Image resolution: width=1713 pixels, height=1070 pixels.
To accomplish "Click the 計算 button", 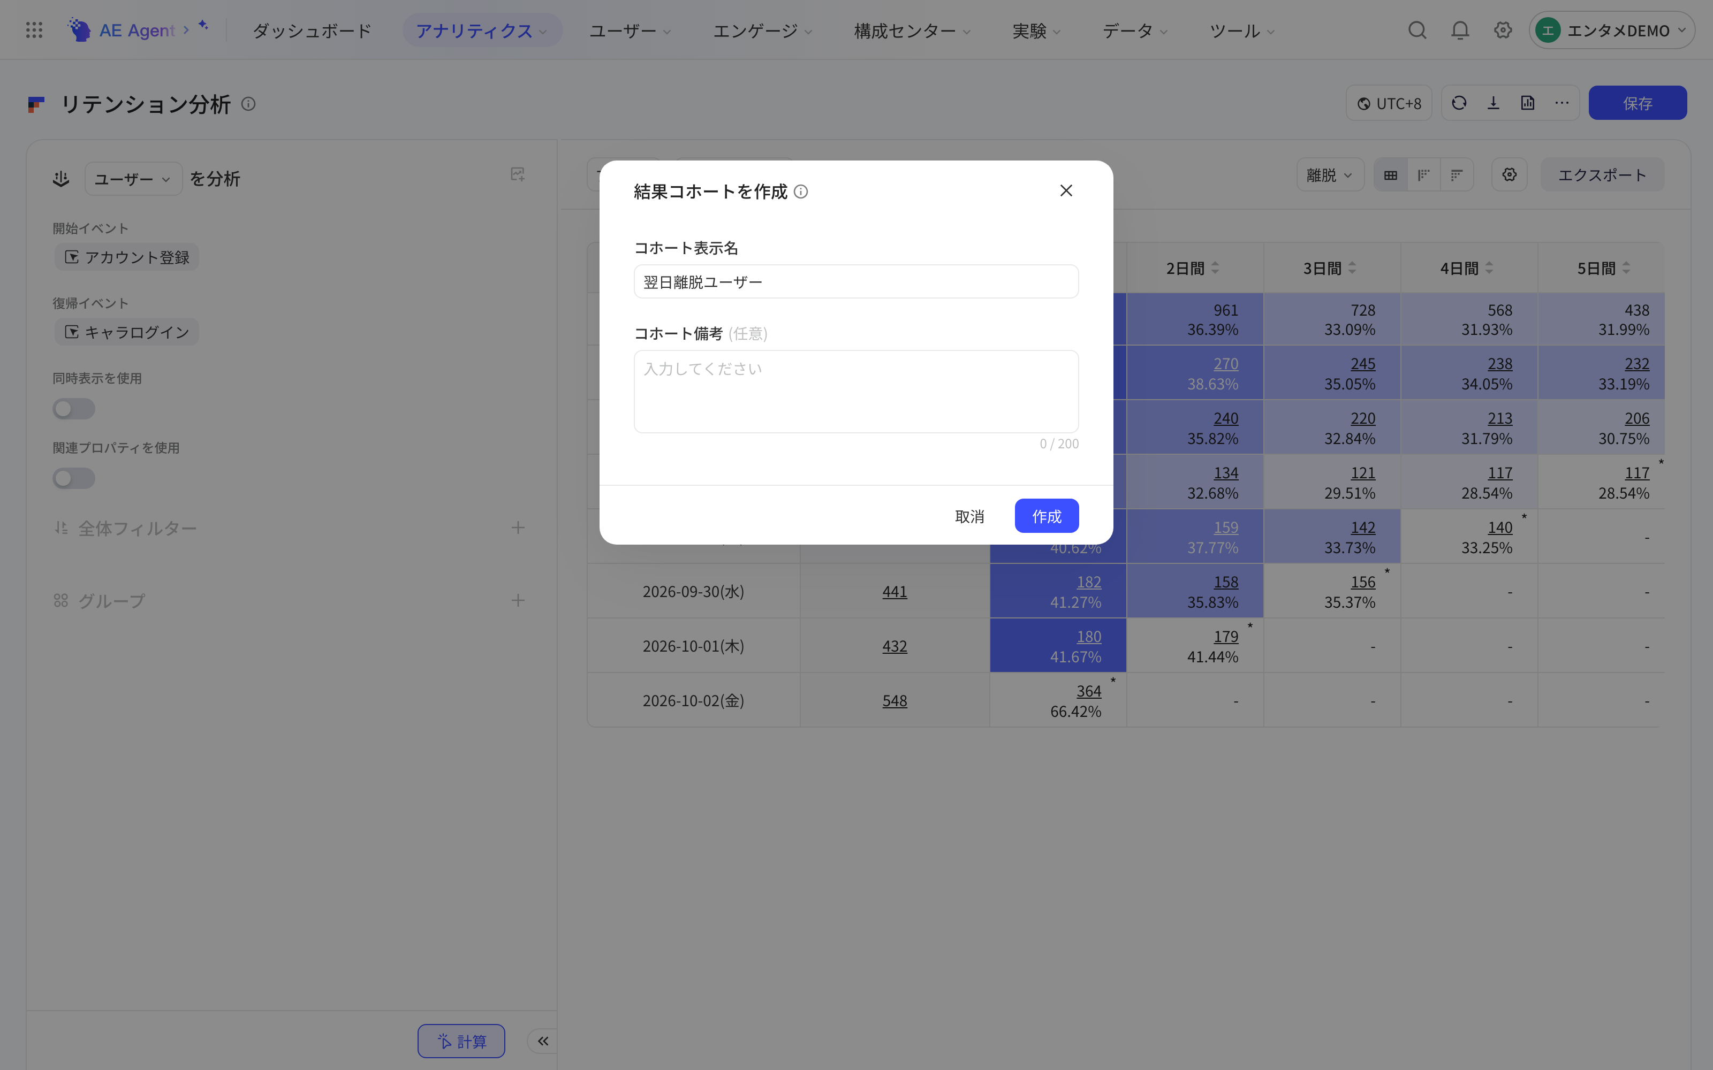I will (x=461, y=1041).
